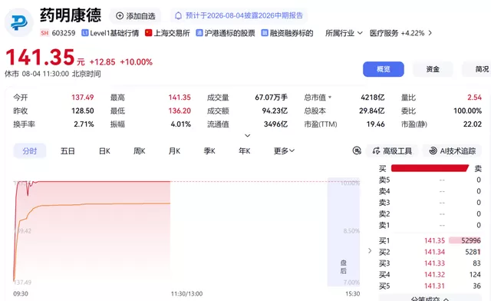491x301 pixels.
Task: Click 买5 price 141.31
Action: coord(434,286)
